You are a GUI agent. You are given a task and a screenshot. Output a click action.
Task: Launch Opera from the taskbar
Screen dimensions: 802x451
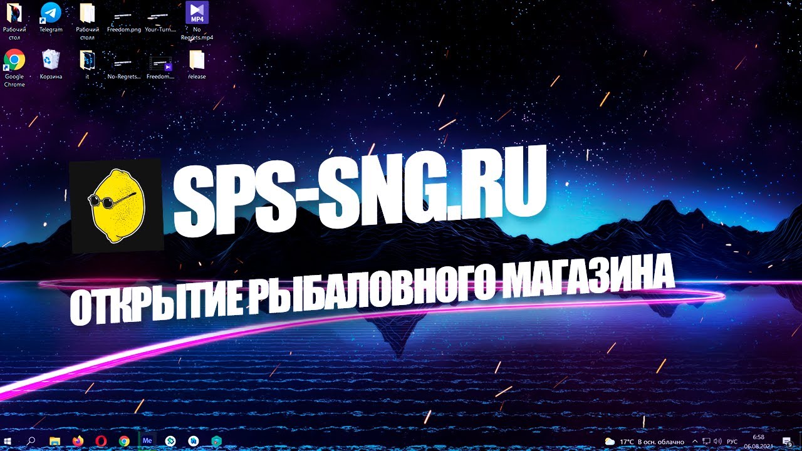[101, 441]
